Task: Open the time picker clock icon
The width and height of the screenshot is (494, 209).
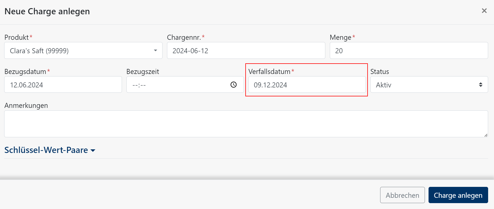Action: coord(234,85)
